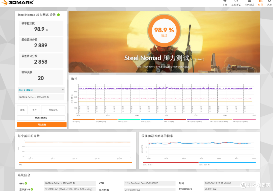This screenshot has height=191, width=273.
Task: Toggle the 帧率 (FPS) legend in monitoring chart
Action: tap(83, 121)
